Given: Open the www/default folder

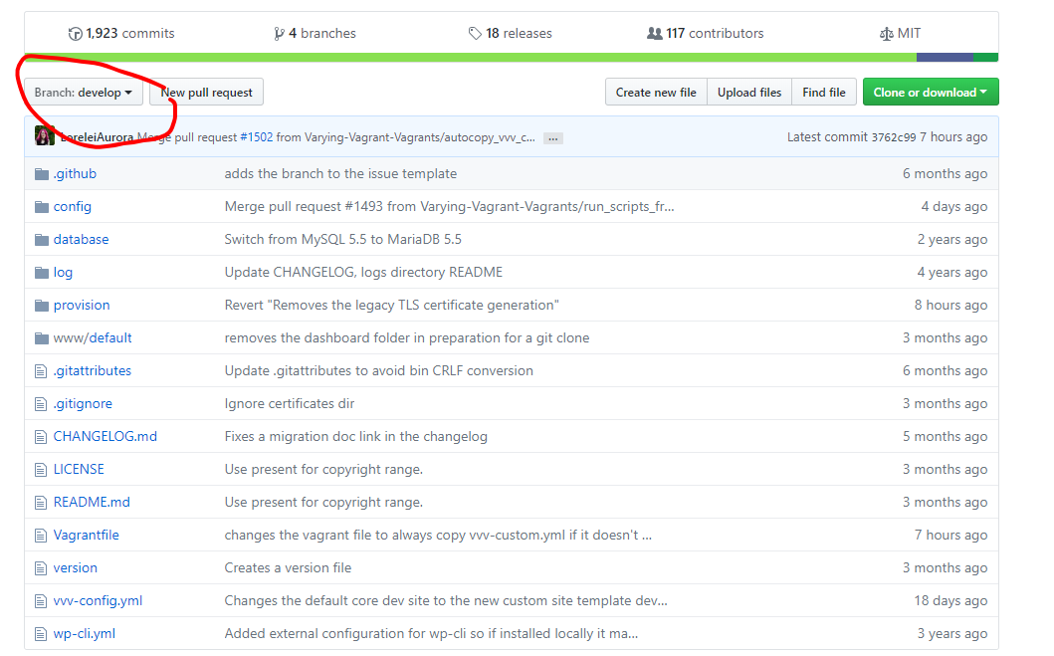Looking at the screenshot, I should [93, 338].
